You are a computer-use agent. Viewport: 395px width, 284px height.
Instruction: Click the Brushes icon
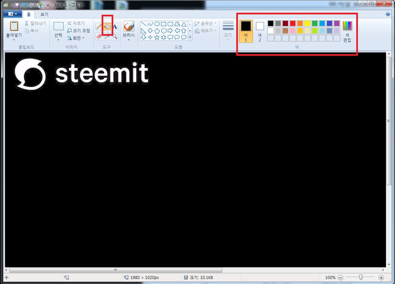coord(129,26)
